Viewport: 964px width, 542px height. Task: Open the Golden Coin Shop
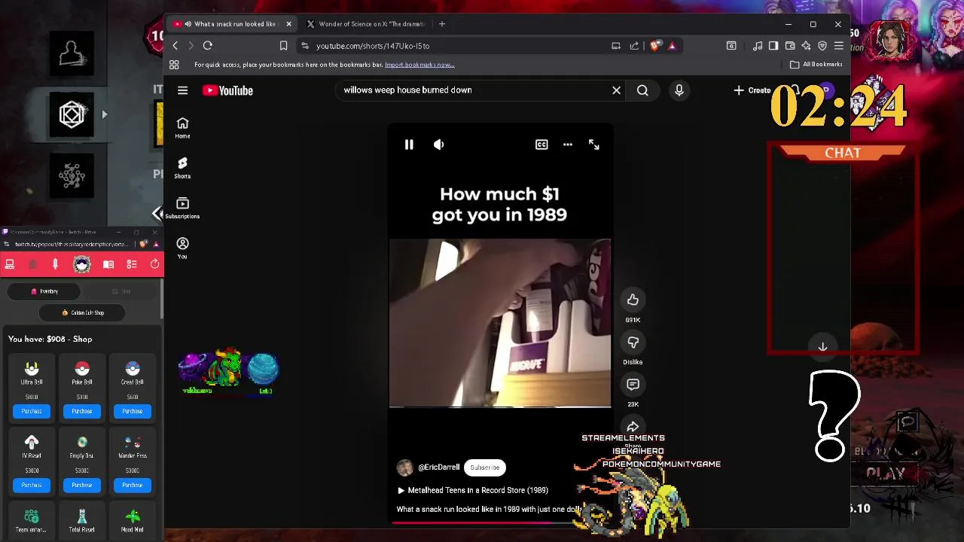[x=83, y=312]
